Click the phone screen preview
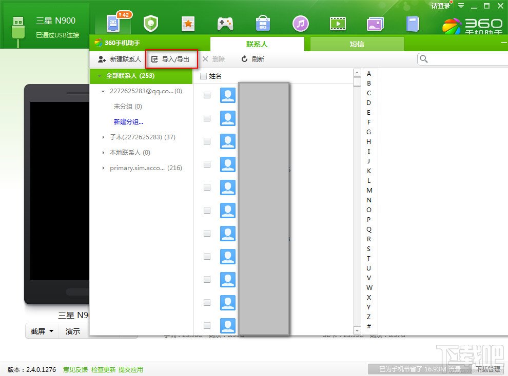 tap(60, 191)
